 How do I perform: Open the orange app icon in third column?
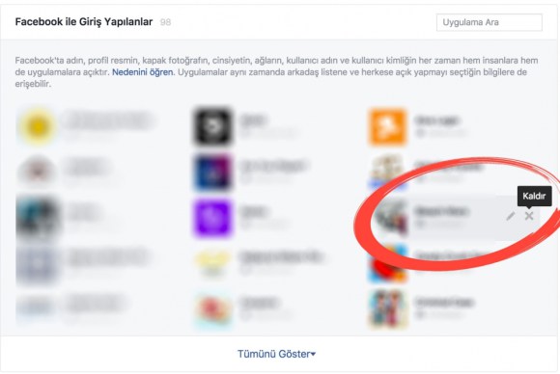(388, 127)
